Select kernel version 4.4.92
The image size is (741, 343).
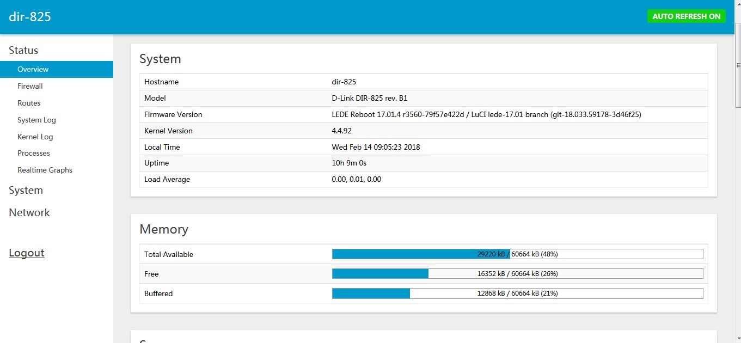pos(342,131)
